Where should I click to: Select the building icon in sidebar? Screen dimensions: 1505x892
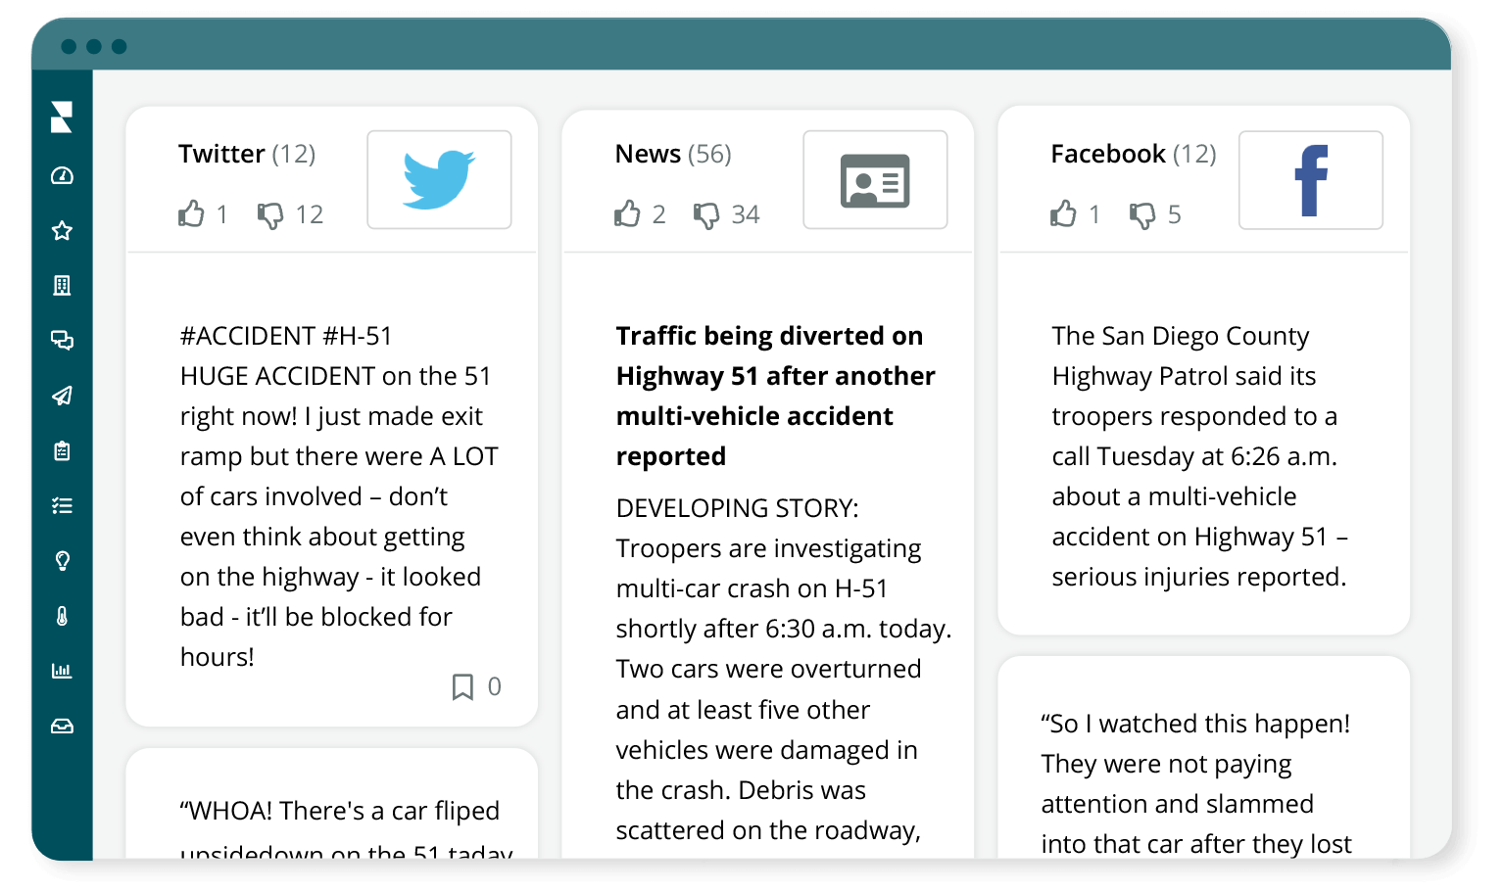(x=62, y=285)
